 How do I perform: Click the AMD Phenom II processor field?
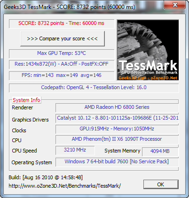[x=117, y=139]
